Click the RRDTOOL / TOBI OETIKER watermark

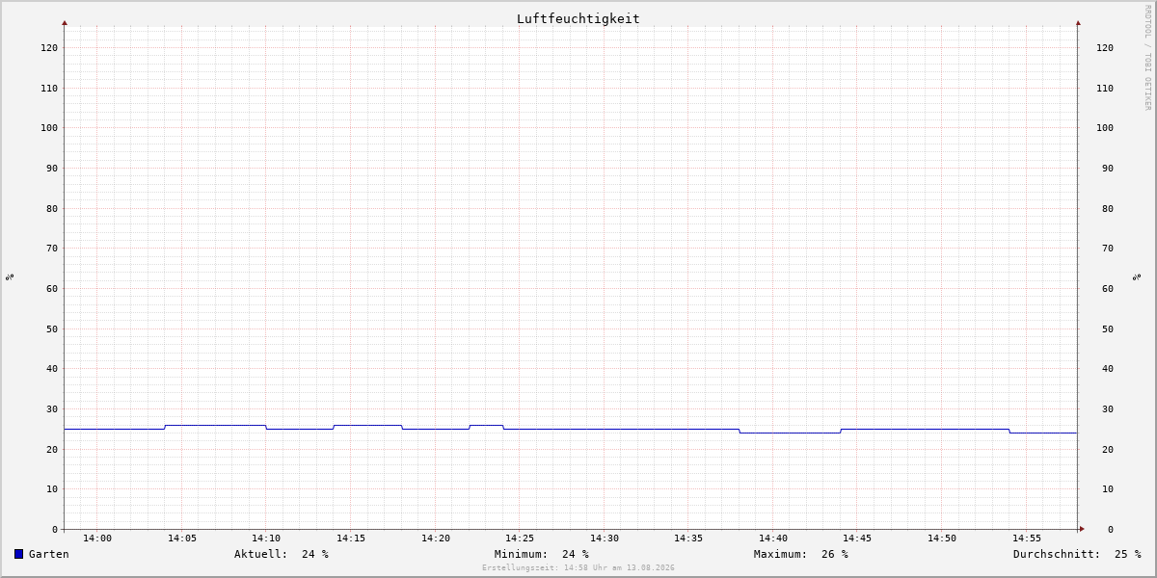click(1147, 58)
